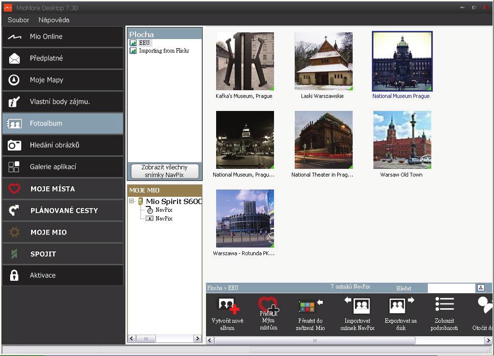Open the Soubor menu
Image resolution: width=494 pixels, height=356 pixels.
tap(18, 20)
